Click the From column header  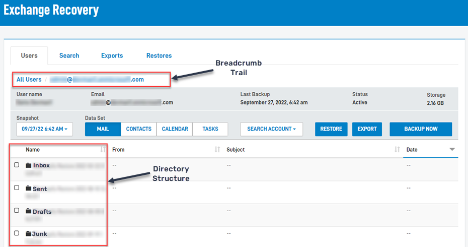pos(118,150)
